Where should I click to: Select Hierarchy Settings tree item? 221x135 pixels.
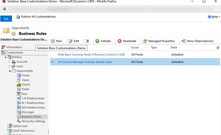(x=33, y=121)
